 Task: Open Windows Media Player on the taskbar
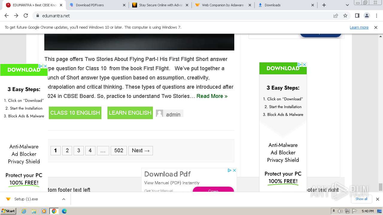click(44, 211)
